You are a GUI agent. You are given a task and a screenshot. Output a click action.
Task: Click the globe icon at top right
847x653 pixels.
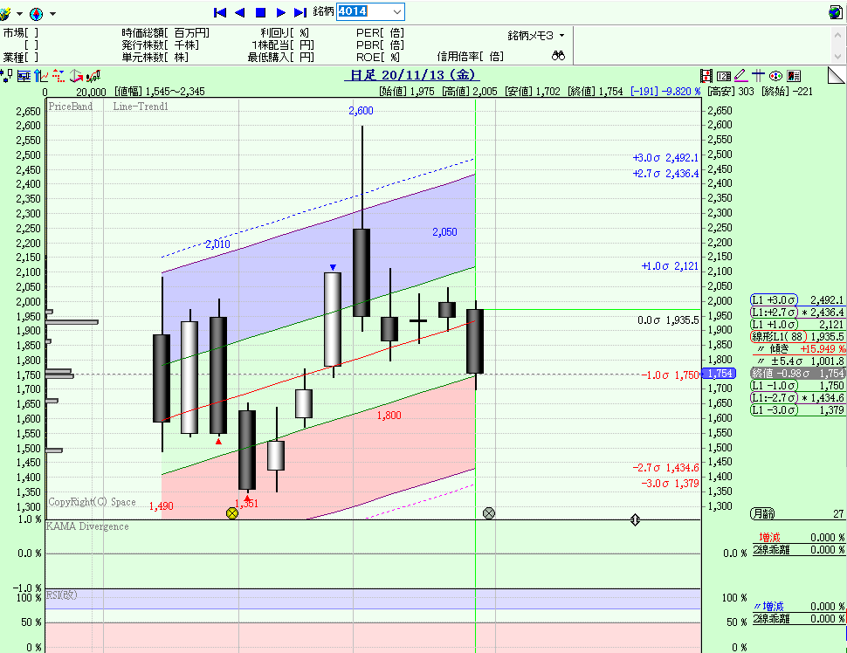pyautogui.click(x=835, y=12)
